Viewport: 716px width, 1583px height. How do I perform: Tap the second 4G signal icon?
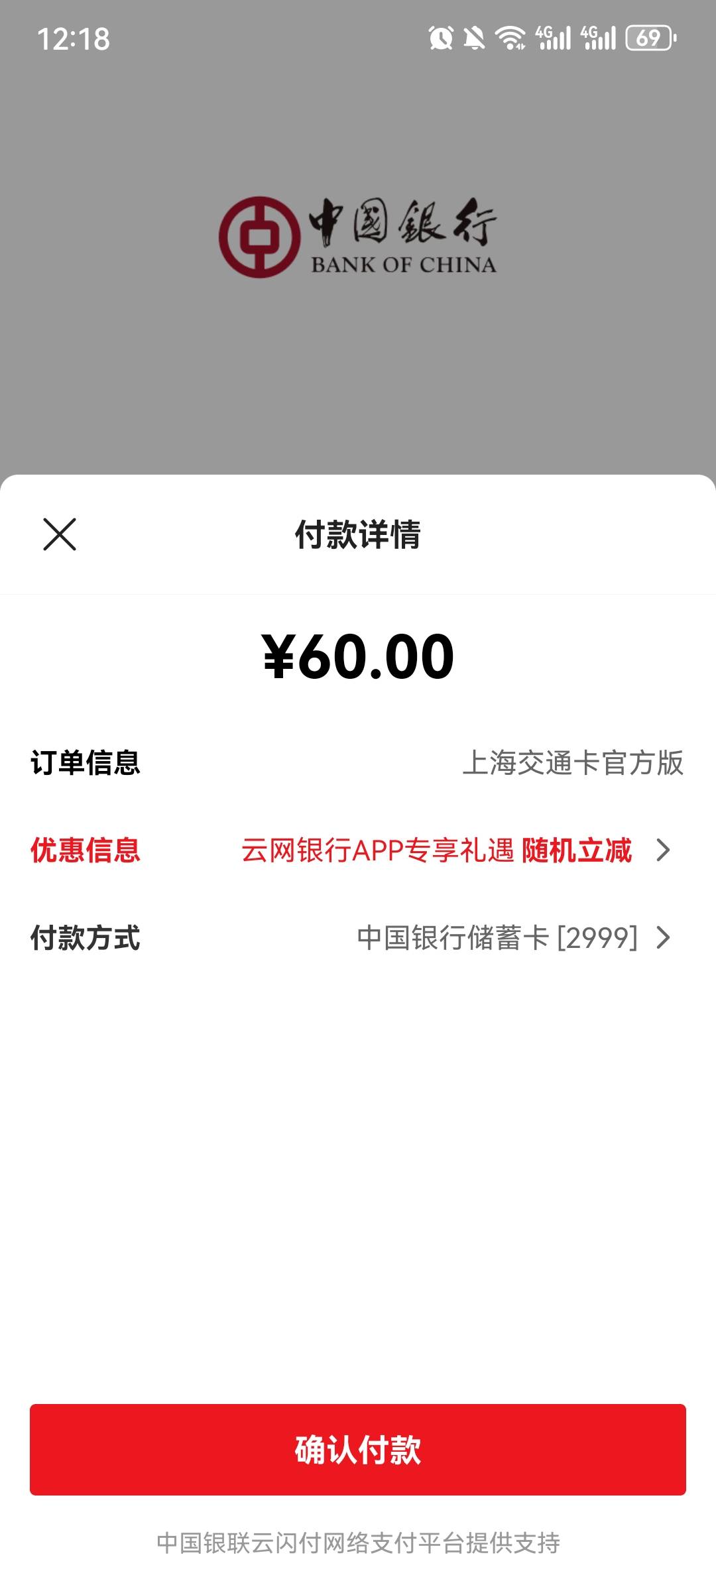[x=599, y=38]
